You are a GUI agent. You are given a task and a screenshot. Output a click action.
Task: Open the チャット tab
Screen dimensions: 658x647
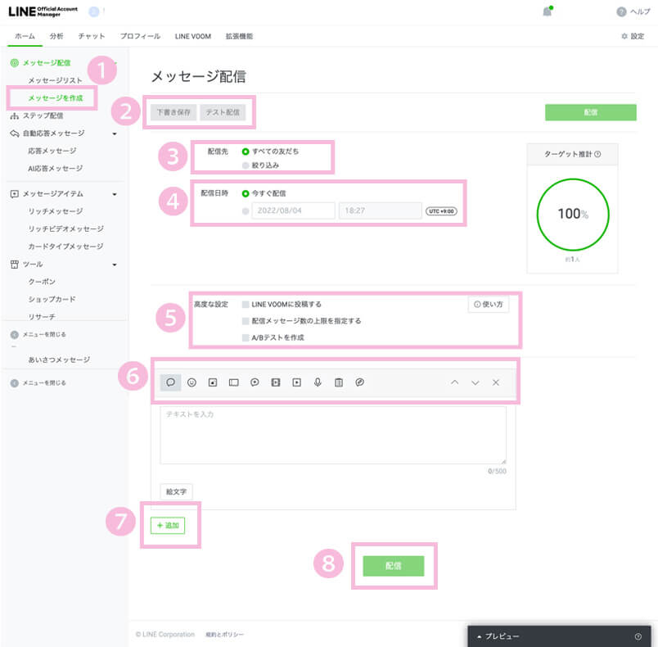(x=92, y=36)
